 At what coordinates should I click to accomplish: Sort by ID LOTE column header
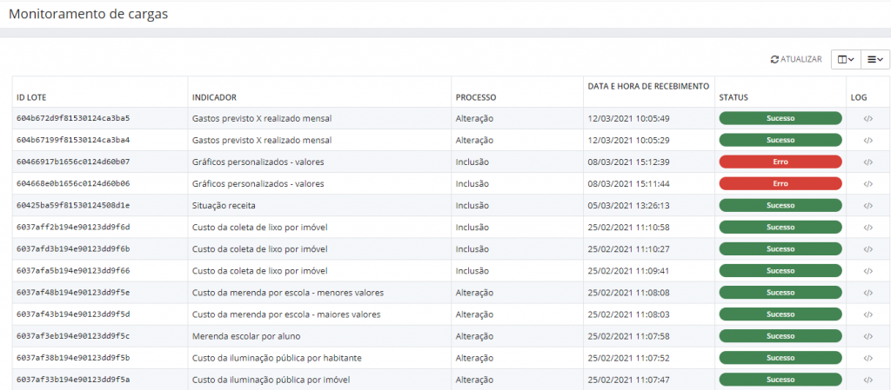[34, 97]
